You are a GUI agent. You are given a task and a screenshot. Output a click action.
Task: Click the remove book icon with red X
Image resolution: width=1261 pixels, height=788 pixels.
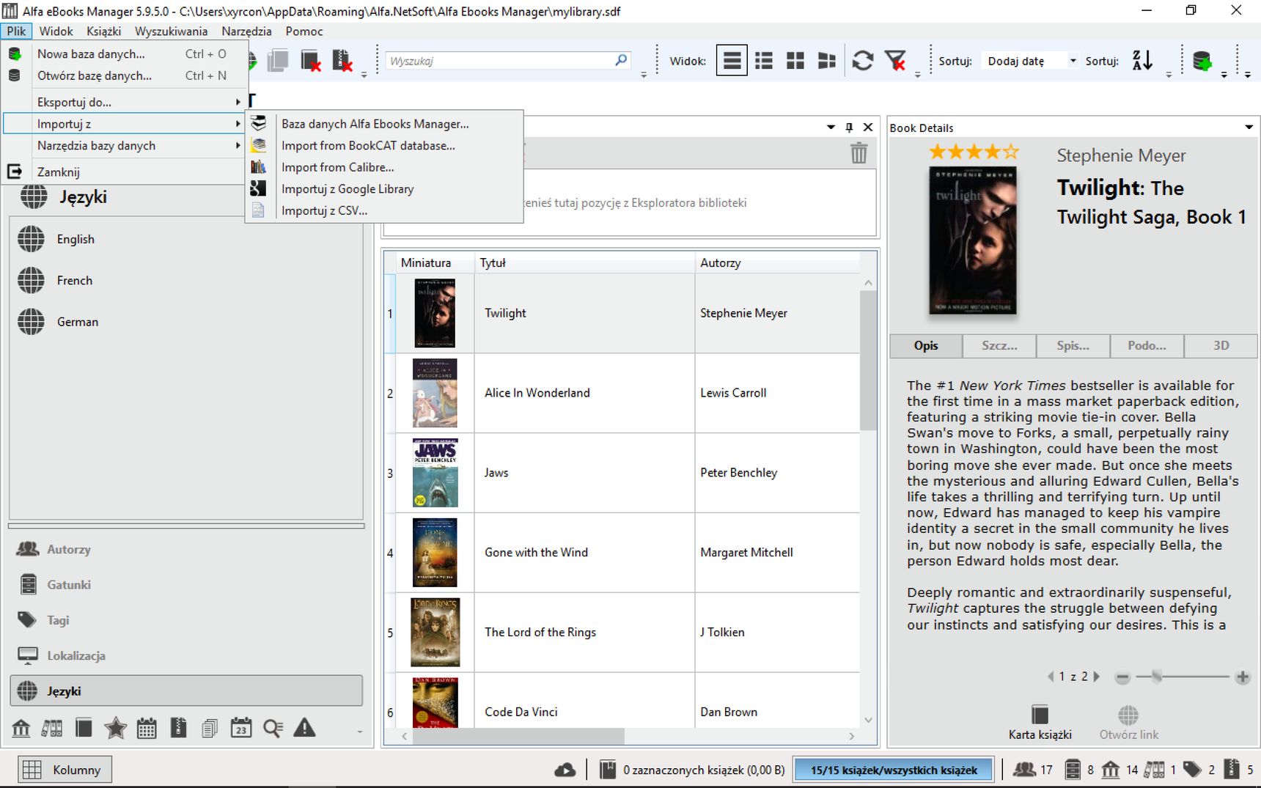click(311, 61)
